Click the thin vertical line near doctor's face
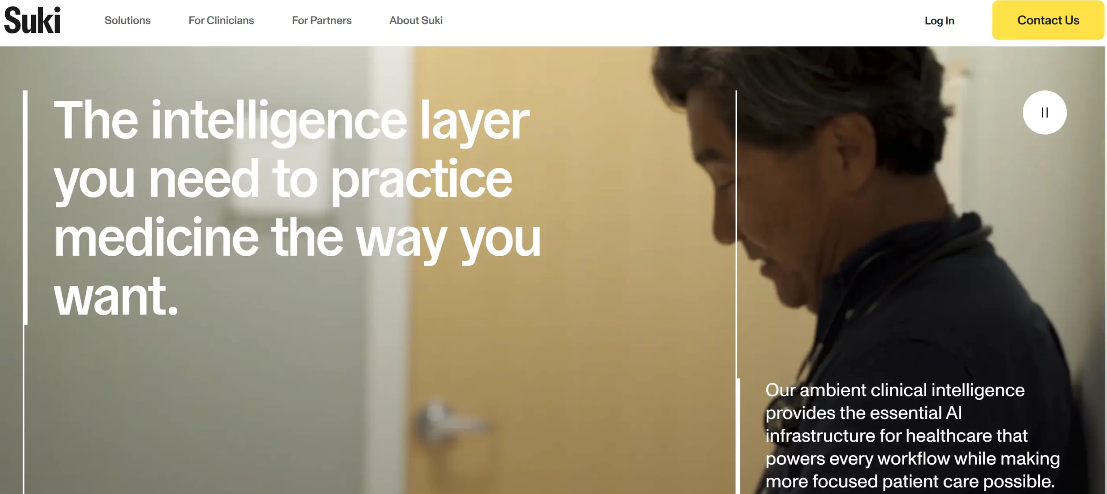 click(736, 234)
